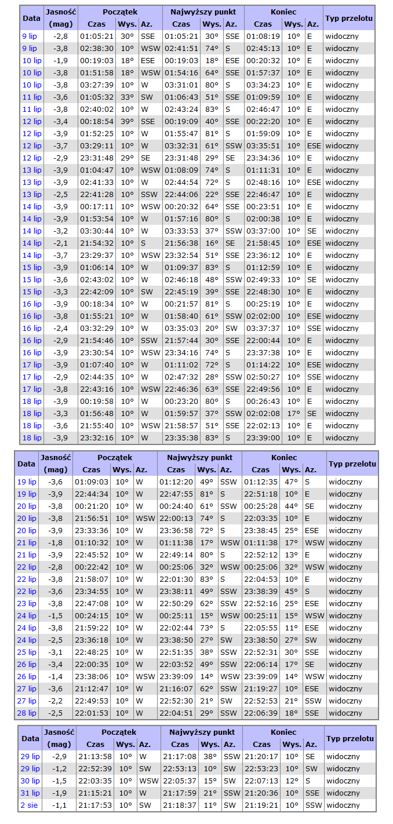Select the highest point time 03:33:53

pos(181,231)
